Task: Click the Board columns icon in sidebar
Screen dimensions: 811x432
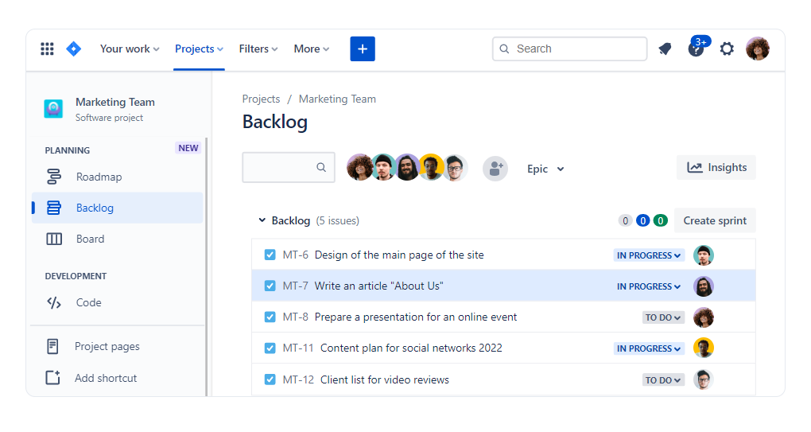Action: click(x=54, y=239)
